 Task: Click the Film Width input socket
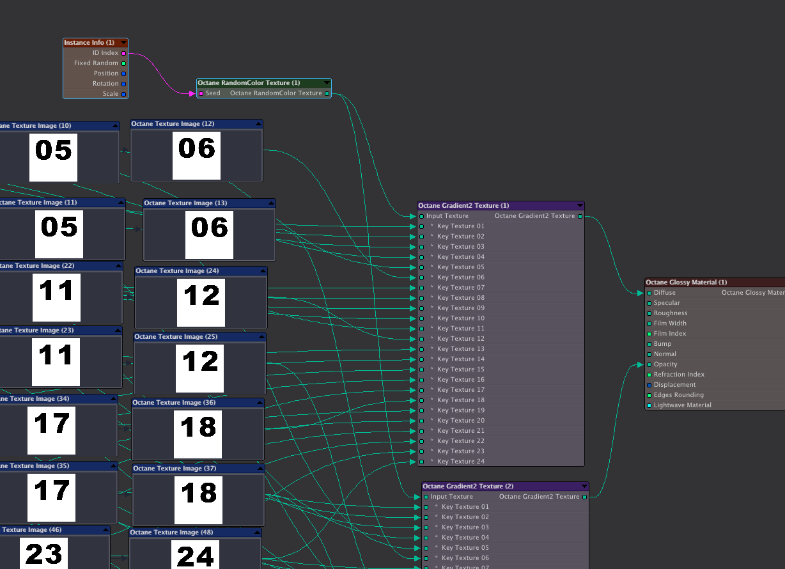pyautogui.click(x=649, y=323)
